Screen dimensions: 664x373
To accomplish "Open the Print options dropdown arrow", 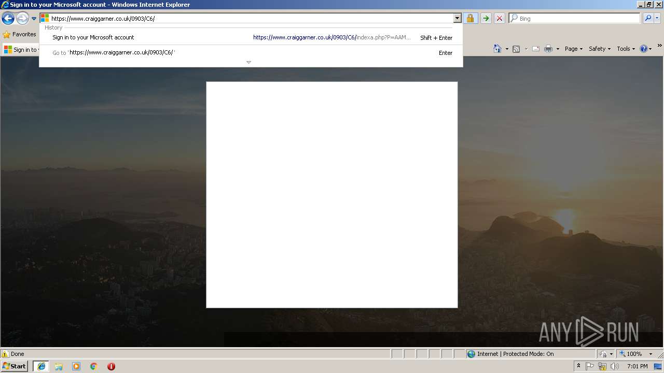I will click(558, 49).
